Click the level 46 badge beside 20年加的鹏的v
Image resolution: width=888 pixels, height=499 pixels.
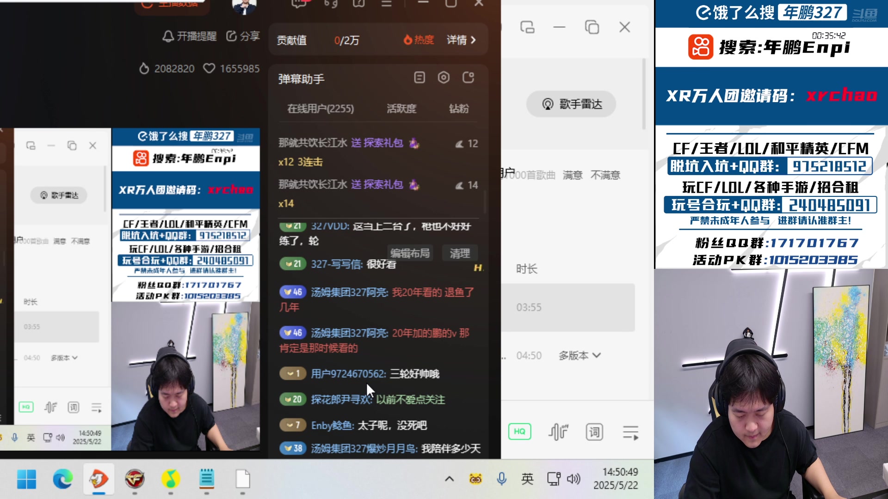(x=292, y=333)
